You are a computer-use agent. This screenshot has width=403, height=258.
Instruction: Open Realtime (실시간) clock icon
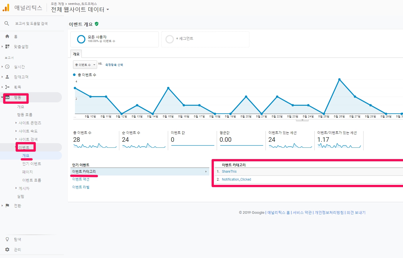coord(7,67)
